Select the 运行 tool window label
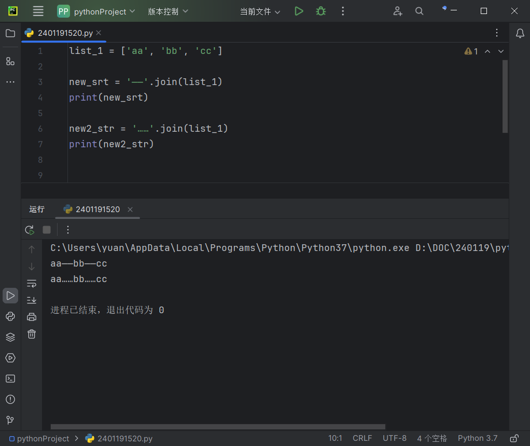 click(36, 210)
